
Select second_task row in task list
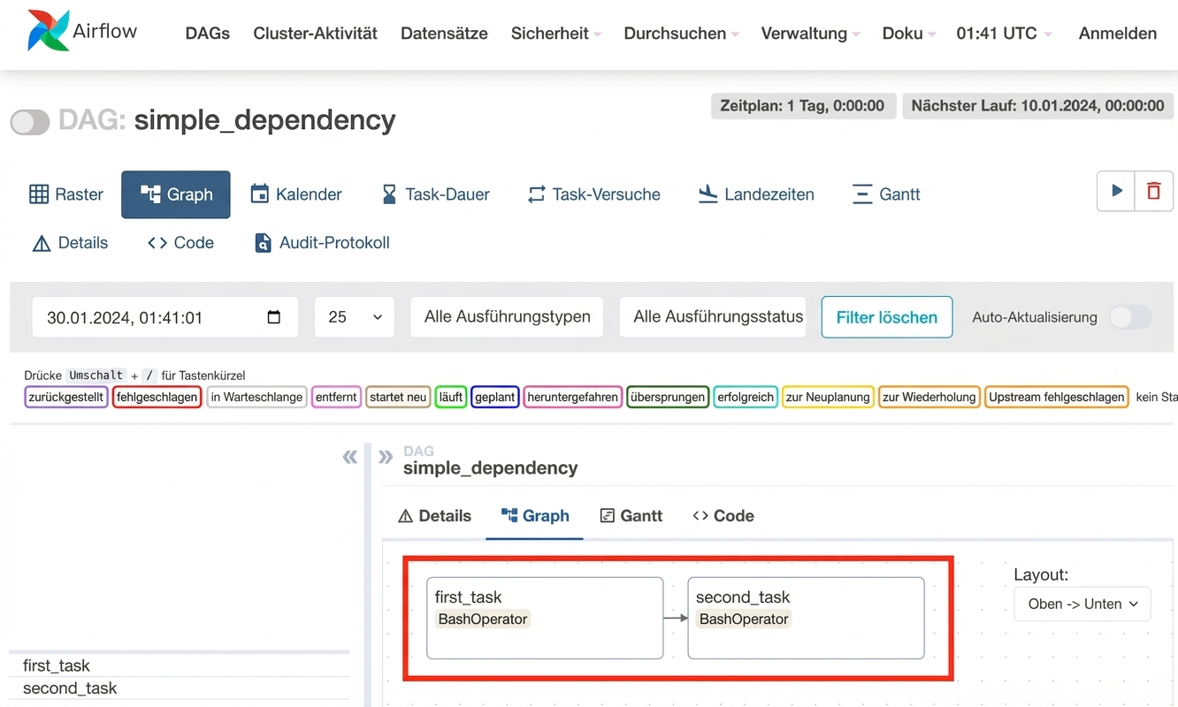pos(180,688)
